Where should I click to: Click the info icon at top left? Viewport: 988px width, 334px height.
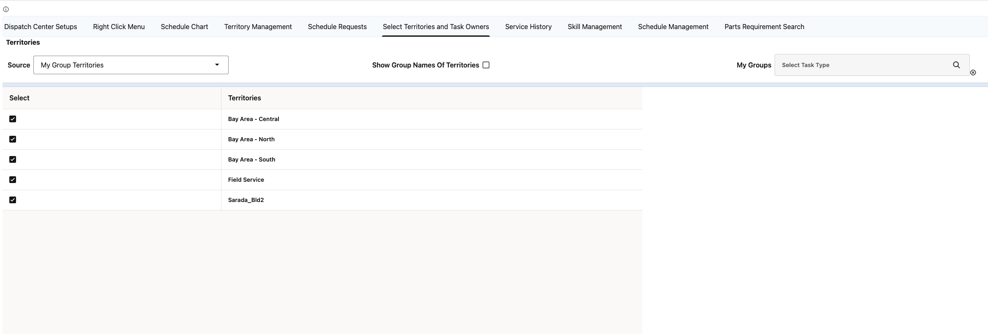[6, 9]
